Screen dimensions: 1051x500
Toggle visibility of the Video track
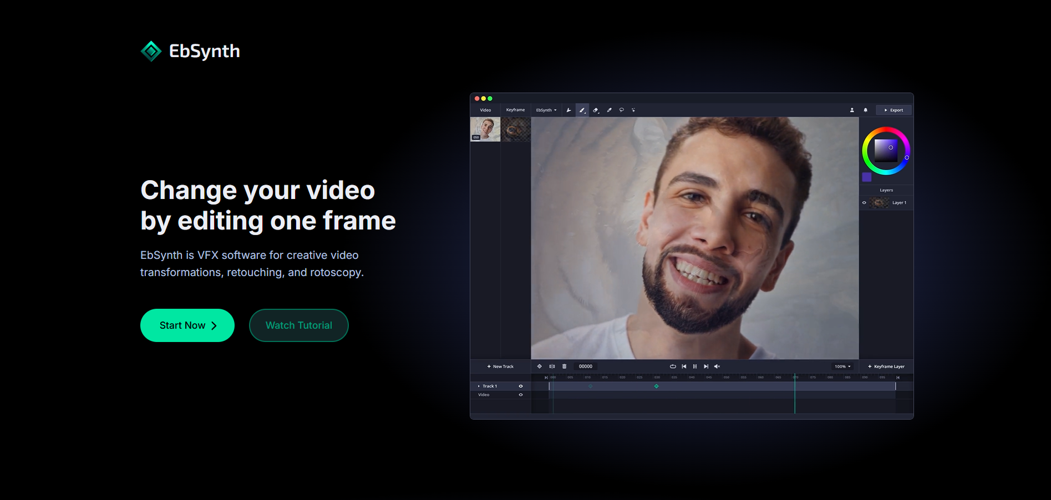520,395
